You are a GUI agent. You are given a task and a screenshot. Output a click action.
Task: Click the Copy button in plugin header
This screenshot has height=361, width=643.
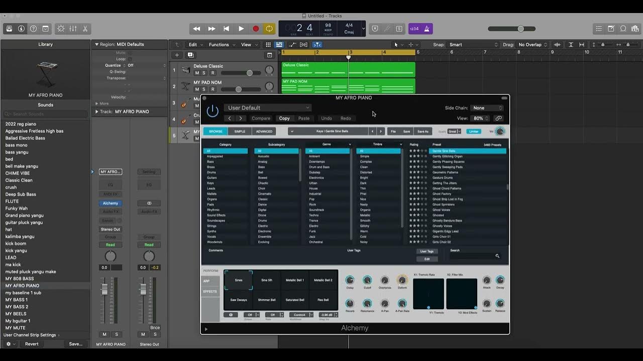(284, 118)
